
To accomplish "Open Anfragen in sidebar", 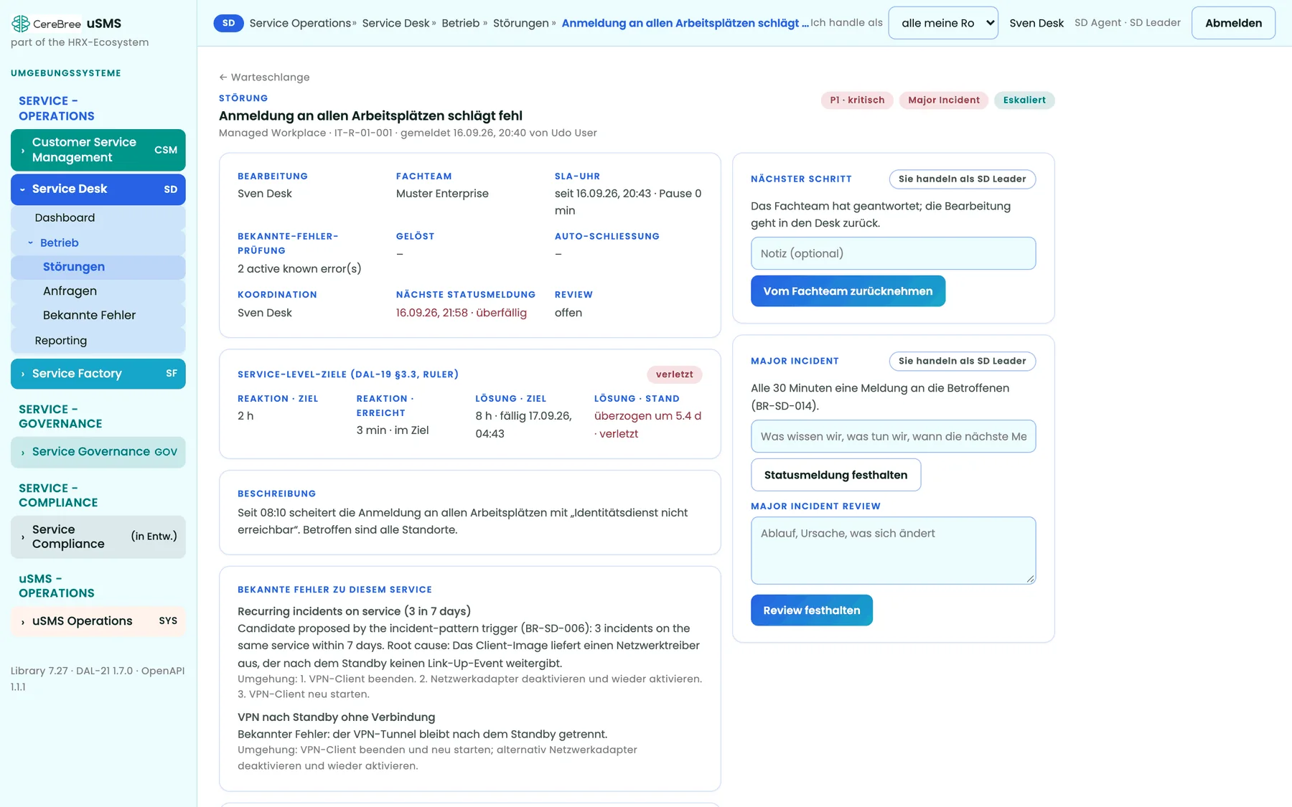I will tap(98, 291).
